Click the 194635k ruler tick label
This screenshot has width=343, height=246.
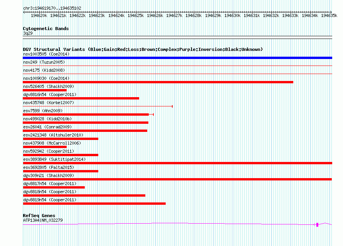coord(329,15)
